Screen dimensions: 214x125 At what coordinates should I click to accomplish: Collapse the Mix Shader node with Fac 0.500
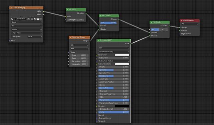[152, 22]
